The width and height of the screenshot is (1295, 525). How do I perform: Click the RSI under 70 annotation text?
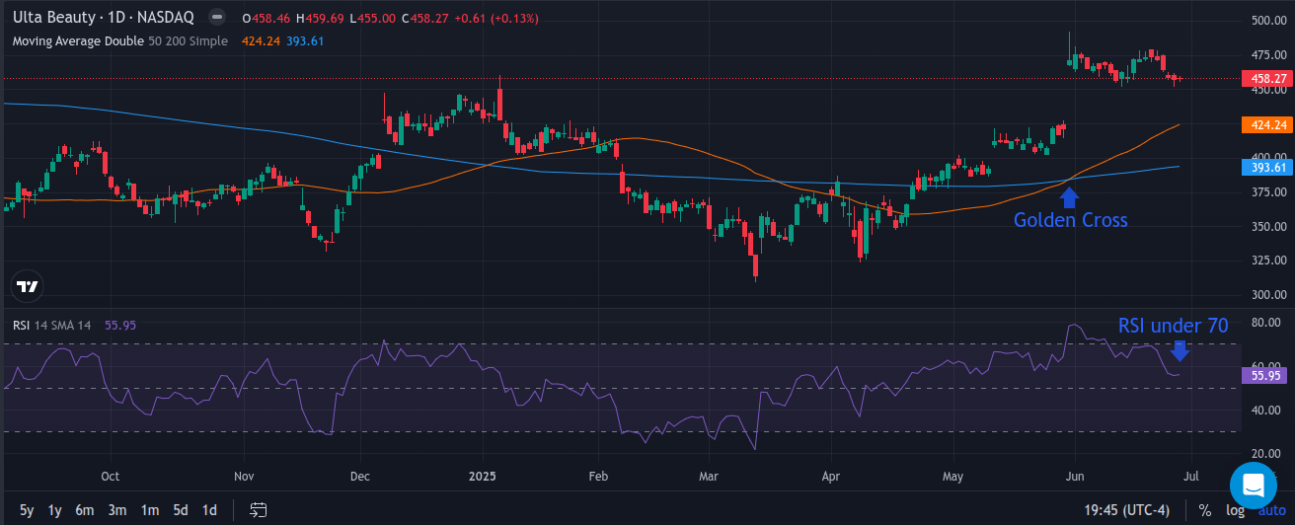tap(1173, 326)
